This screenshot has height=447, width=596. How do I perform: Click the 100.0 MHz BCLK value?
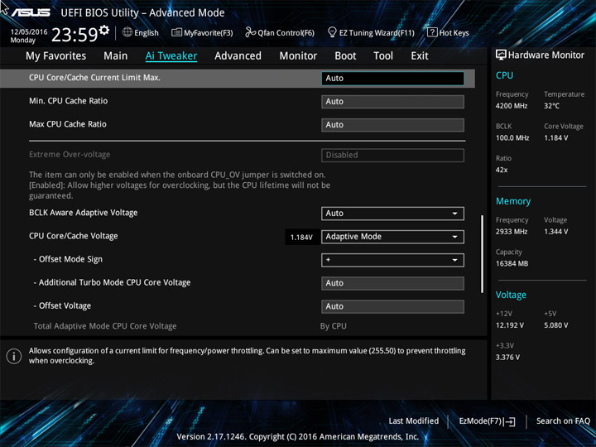[512, 138]
